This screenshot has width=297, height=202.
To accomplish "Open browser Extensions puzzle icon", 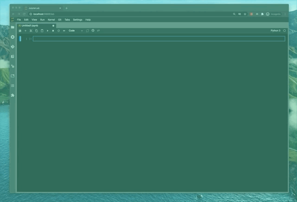I will pos(262,14).
